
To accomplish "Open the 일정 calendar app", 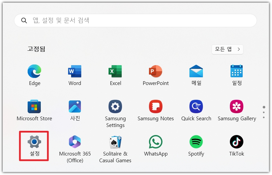I will pos(237,71).
